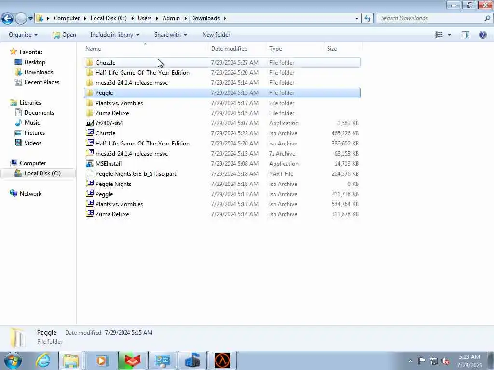Open the Share with menu
The height and width of the screenshot is (370, 494).
pos(170,35)
